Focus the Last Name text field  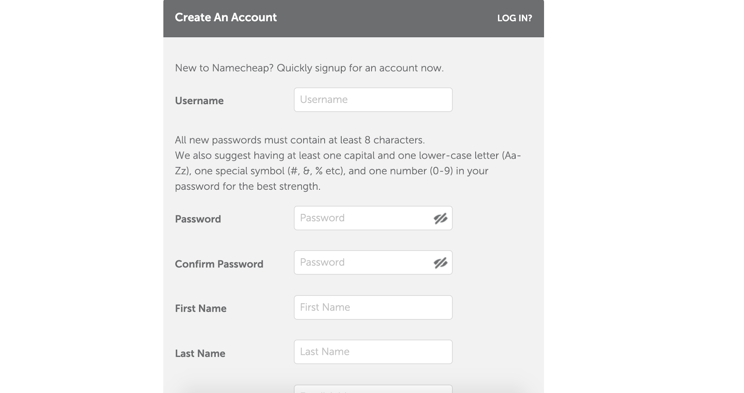point(372,352)
